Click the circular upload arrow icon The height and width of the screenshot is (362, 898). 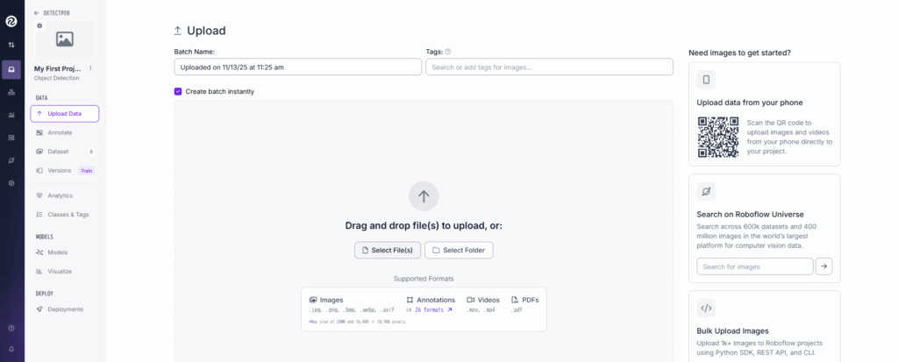pyautogui.click(x=424, y=196)
